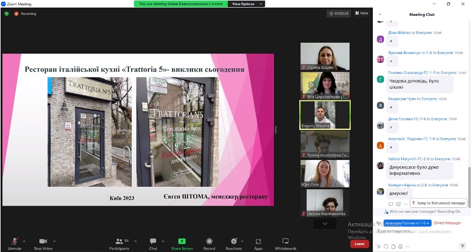Open the View Options menu
471x252 pixels.
coord(243,4)
